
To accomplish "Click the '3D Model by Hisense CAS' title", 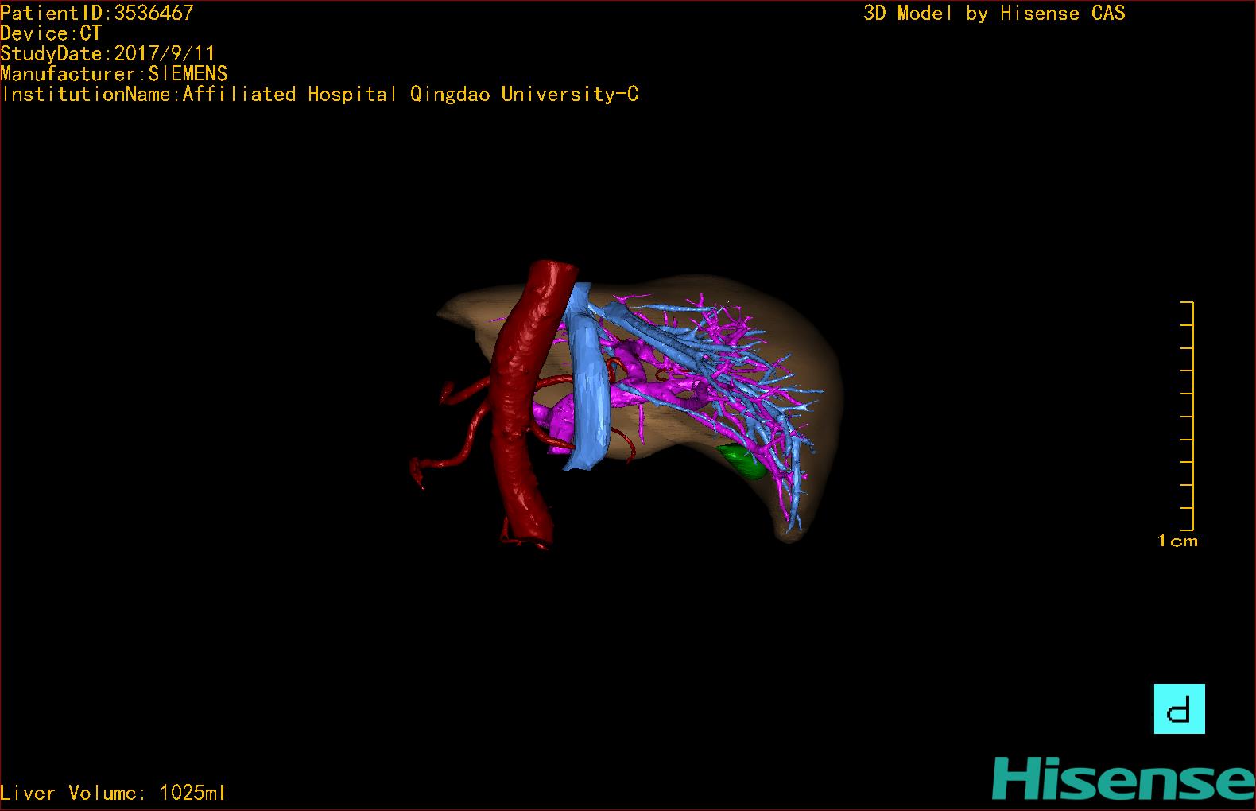I will click(994, 13).
